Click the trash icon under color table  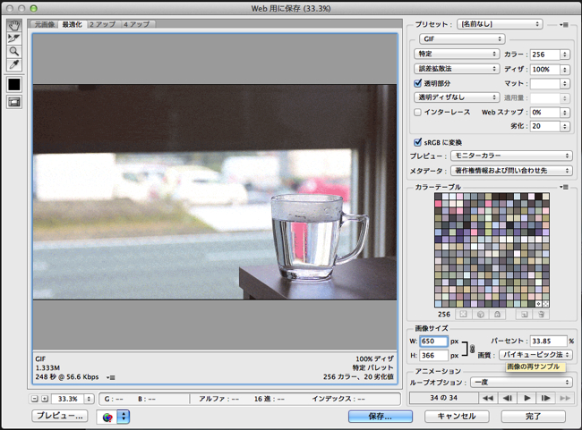coord(540,315)
